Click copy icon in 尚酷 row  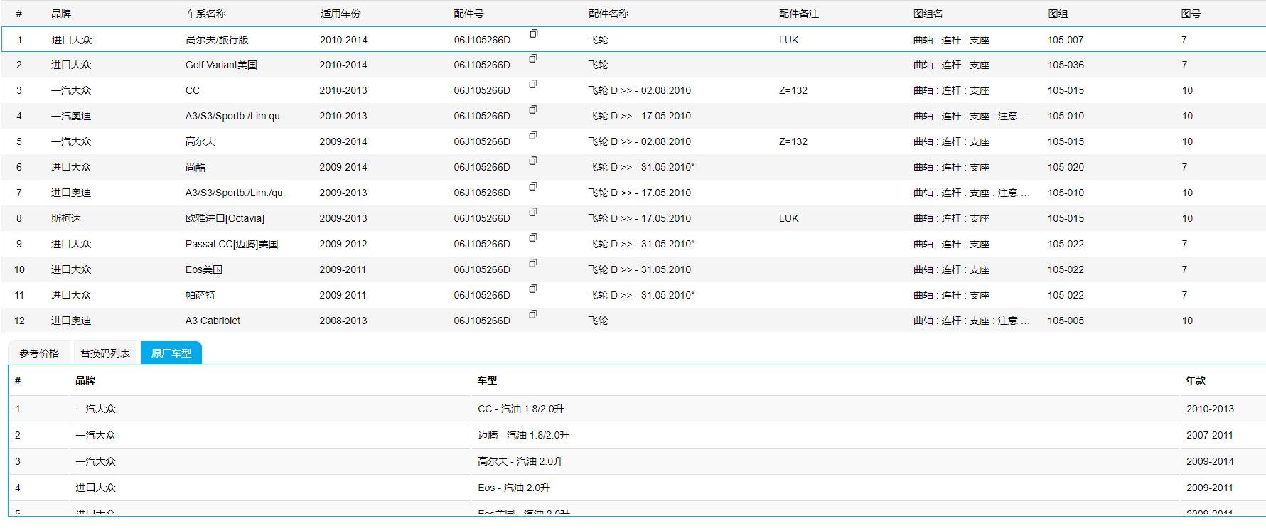pyautogui.click(x=533, y=161)
